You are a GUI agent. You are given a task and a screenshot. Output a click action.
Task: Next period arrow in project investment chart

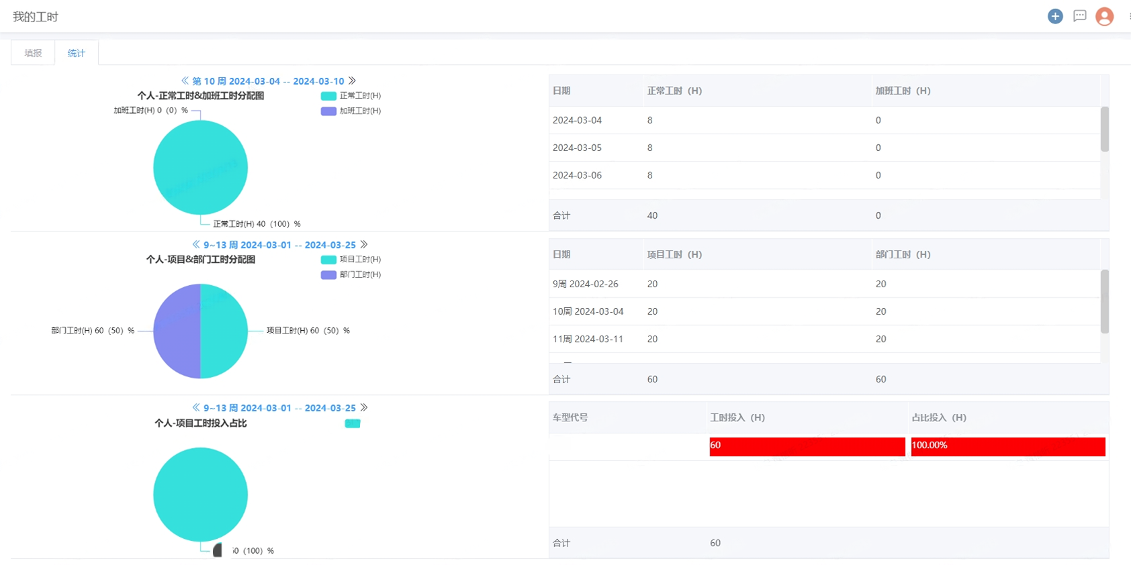click(x=364, y=407)
